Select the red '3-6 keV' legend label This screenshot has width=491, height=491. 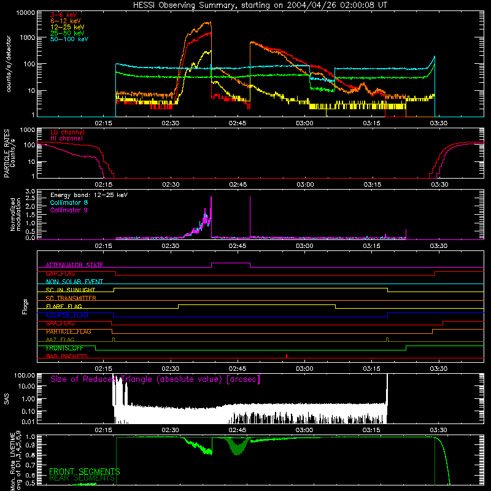coord(64,15)
